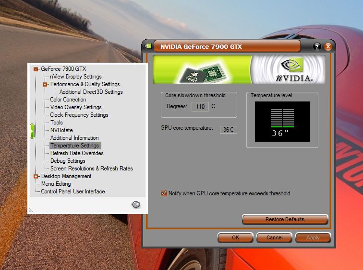Click the Cancel button
Screen dimensions: 363x270
pyautogui.click(x=274, y=238)
